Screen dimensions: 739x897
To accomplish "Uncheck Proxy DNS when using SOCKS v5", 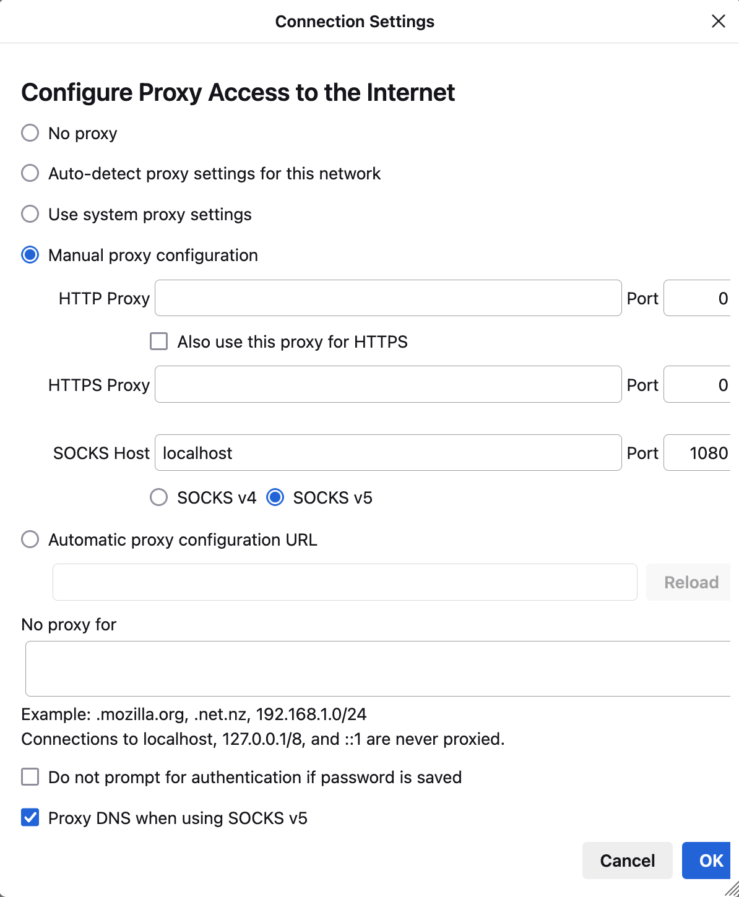I will pos(30,818).
